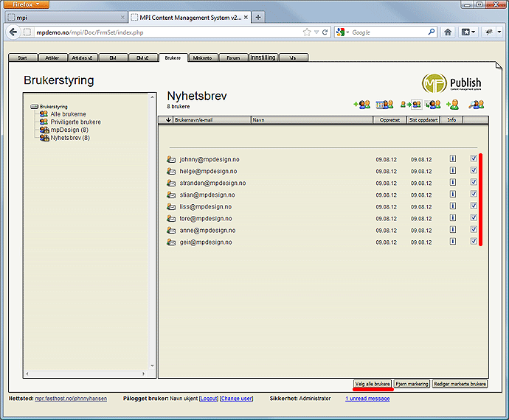Open the Firefox menu dropdown
This screenshot has width=509, height=420.
(x=27, y=4)
